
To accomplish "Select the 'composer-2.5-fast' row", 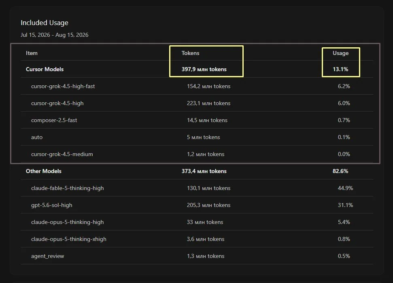I will [x=197, y=120].
